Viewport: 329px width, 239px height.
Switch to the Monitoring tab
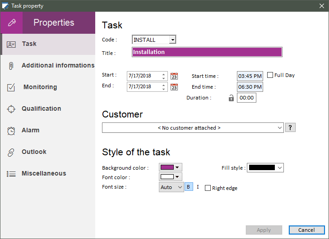[48, 87]
